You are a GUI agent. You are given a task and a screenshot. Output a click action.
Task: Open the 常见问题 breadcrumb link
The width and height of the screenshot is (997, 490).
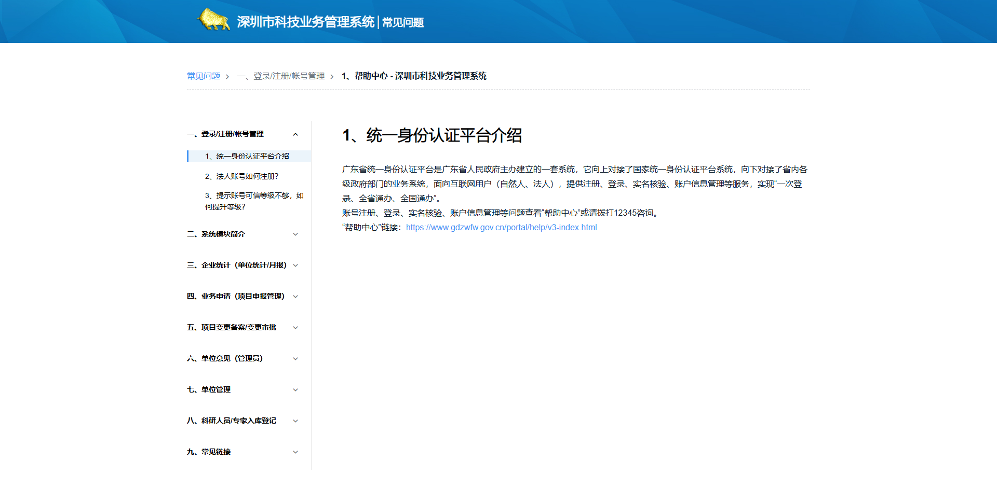click(x=203, y=76)
